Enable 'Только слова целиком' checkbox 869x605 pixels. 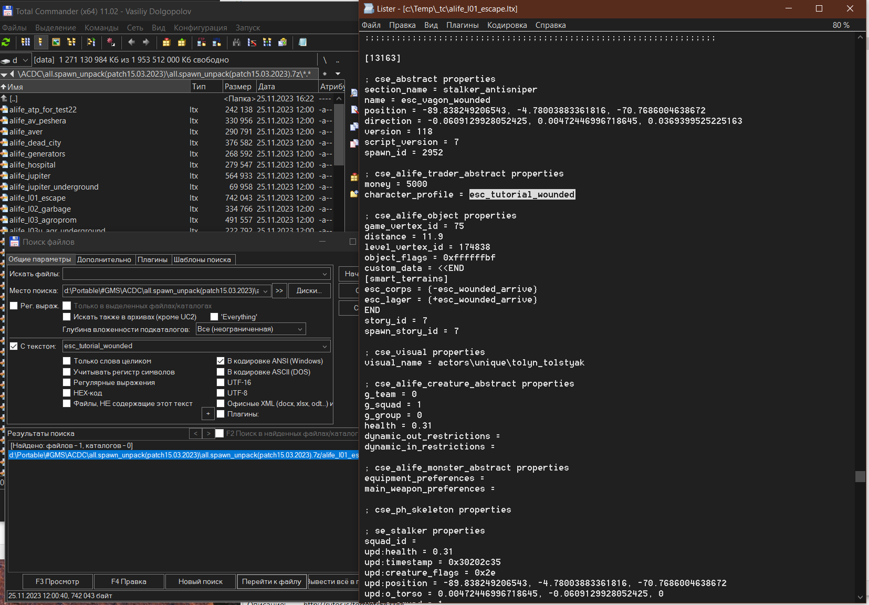coord(67,361)
